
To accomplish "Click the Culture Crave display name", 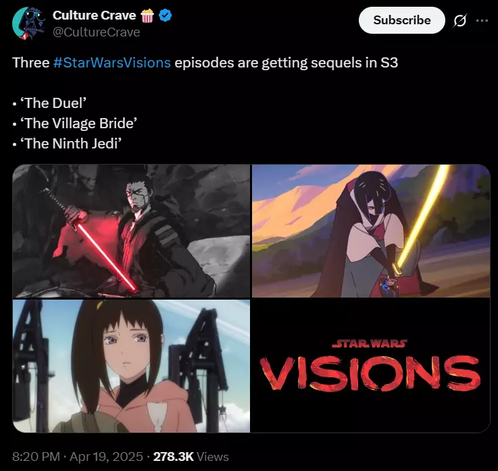I will point(95,16).
